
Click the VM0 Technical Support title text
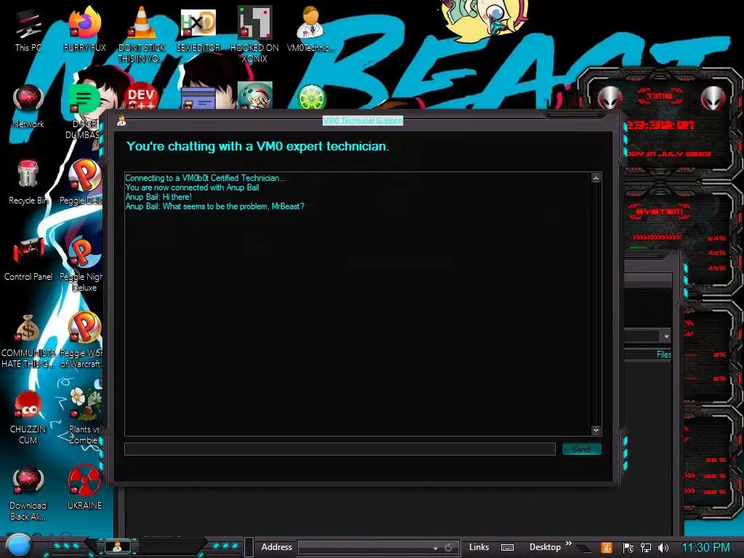363,121
